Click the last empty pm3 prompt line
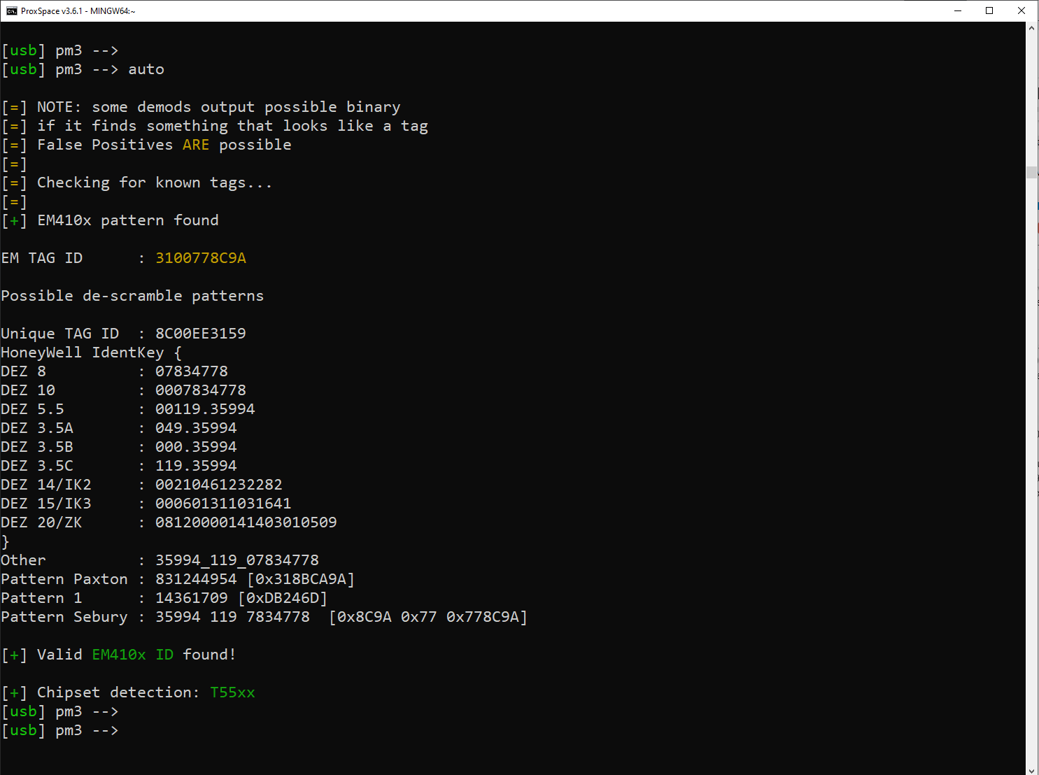1039x775 pixels. [x=60, y=730]
